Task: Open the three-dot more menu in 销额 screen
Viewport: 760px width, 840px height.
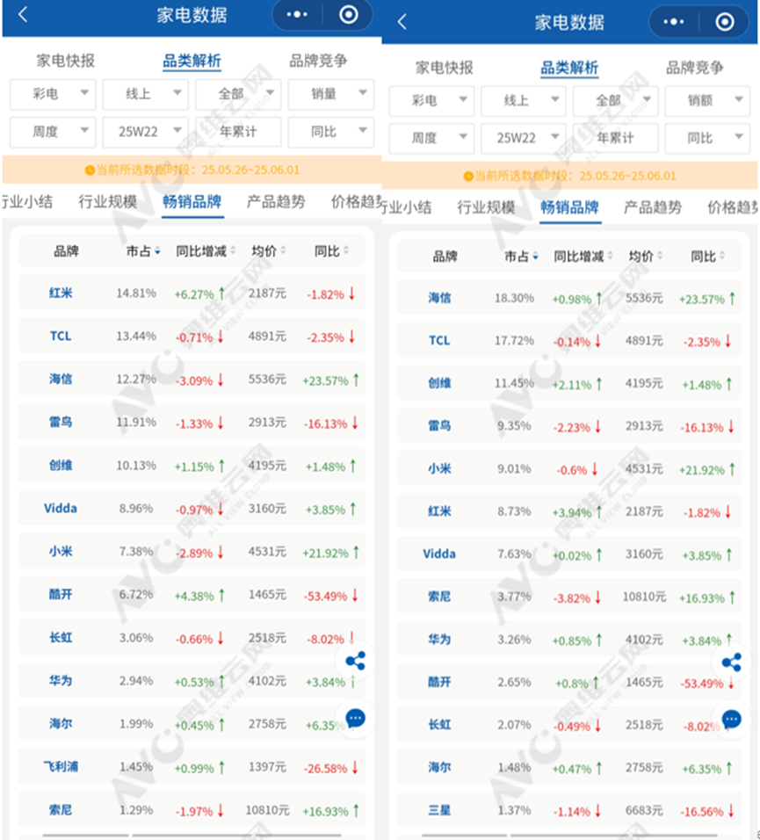Action: tap(674, 21)
